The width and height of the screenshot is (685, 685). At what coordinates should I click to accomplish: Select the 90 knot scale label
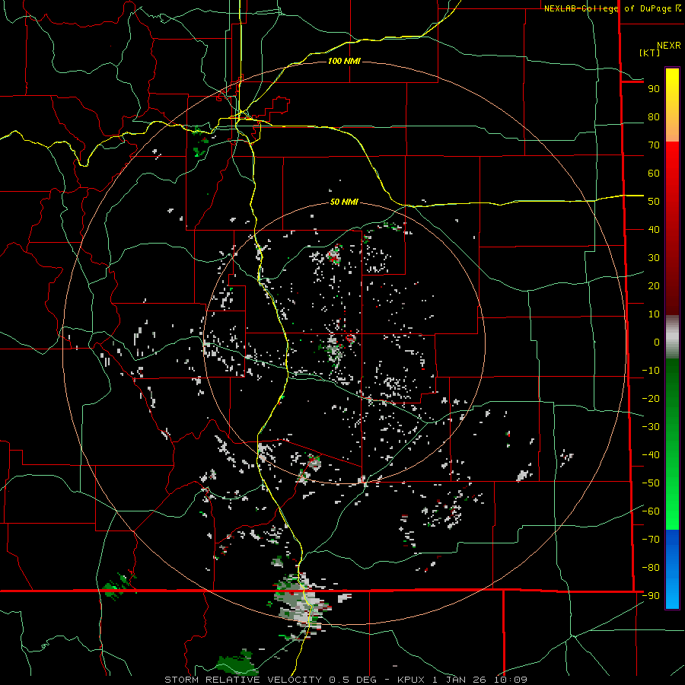click(x=654, y=89)
